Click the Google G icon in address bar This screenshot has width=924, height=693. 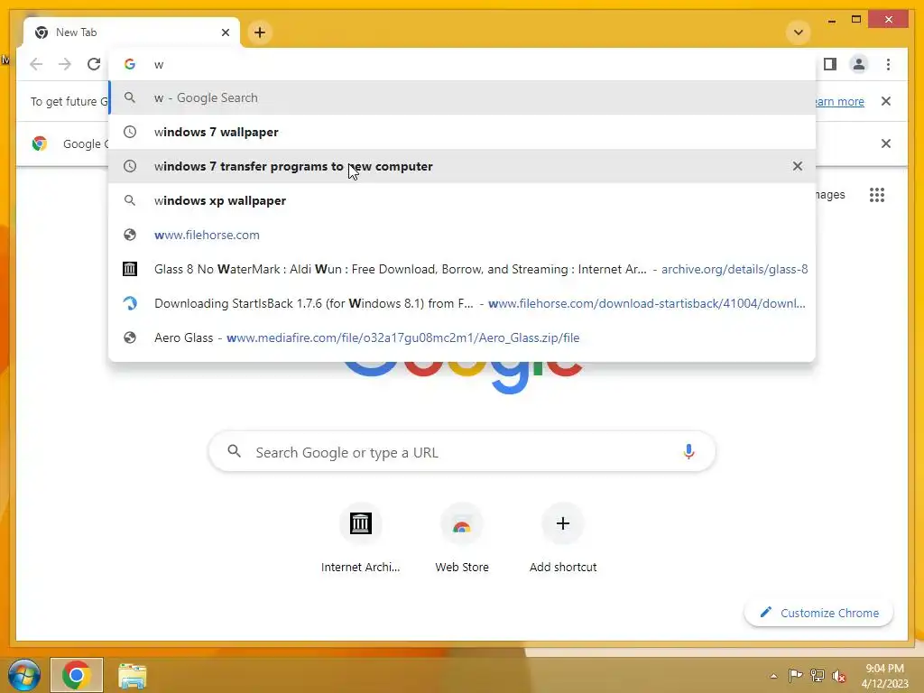pos(130,64)
